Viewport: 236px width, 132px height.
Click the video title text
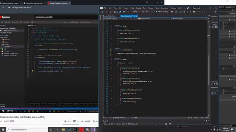(x=22, y=117)
